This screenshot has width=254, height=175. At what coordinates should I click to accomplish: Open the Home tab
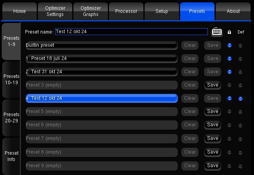[x=20, y=11]
